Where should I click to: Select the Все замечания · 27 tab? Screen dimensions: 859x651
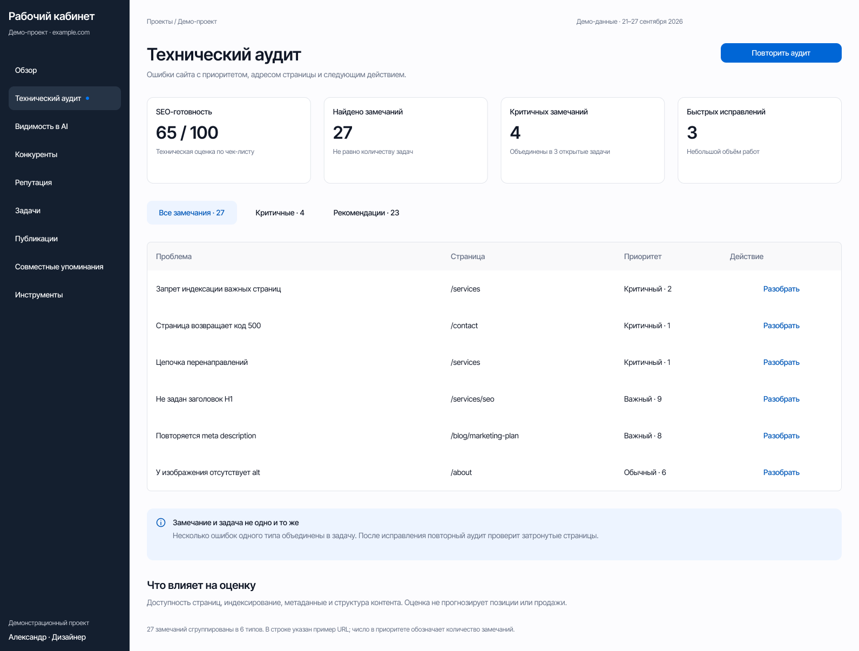click(192, 213)
